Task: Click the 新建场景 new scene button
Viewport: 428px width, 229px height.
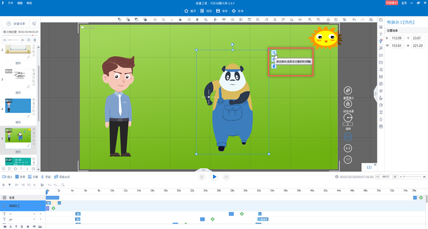Action: tap(16, 23)
